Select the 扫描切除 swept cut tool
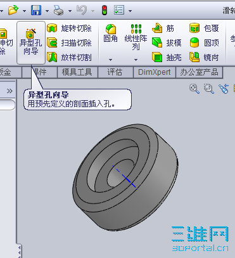 (69, 42)
